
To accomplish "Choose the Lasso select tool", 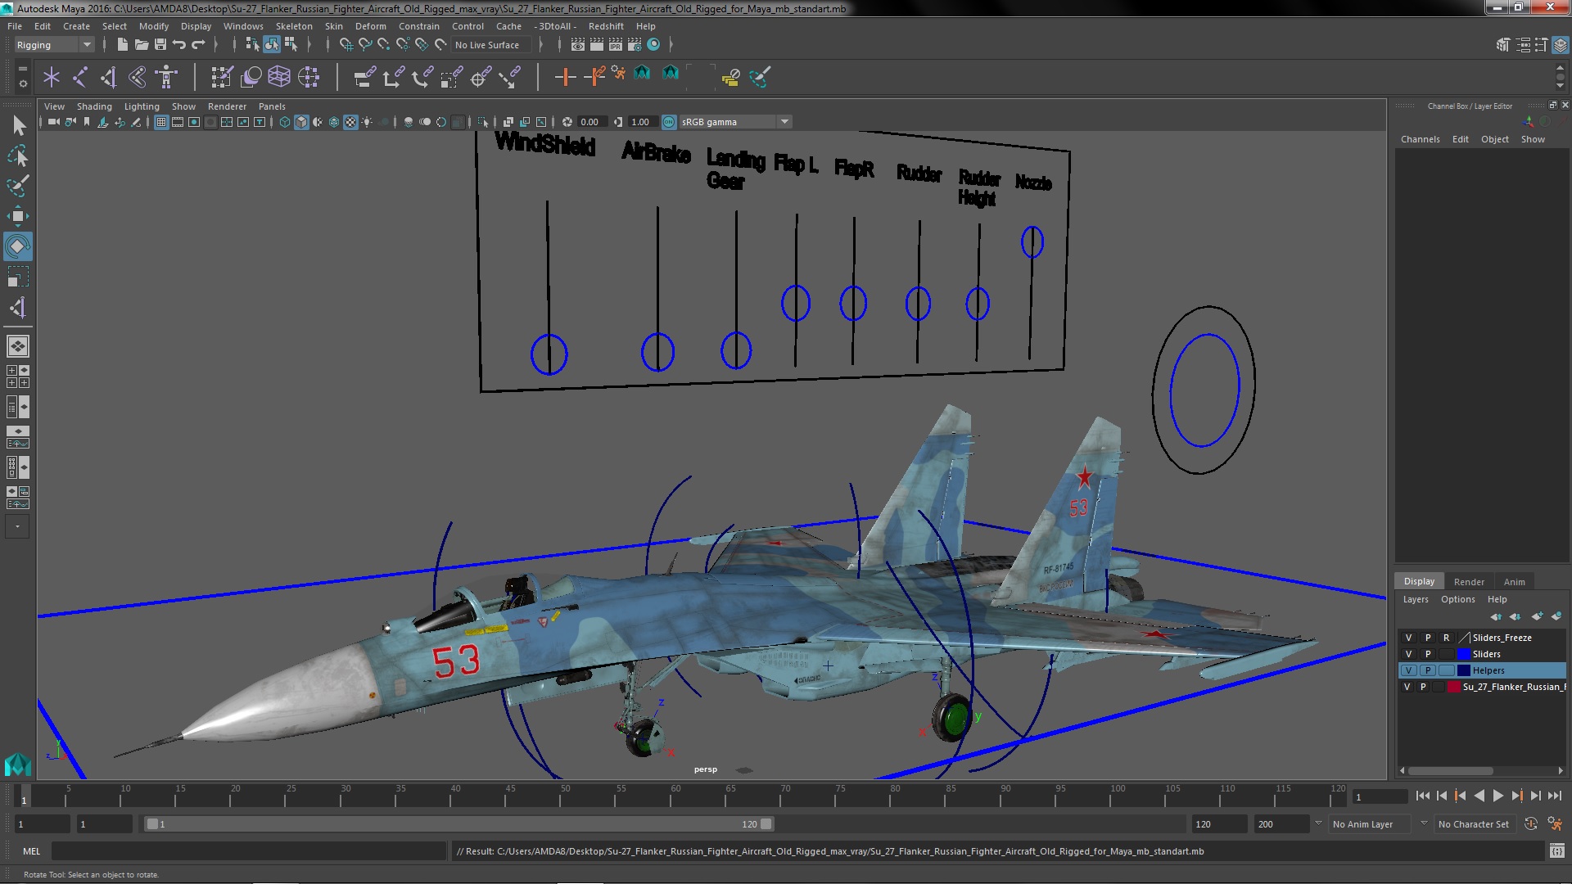I will click(17, 156).
